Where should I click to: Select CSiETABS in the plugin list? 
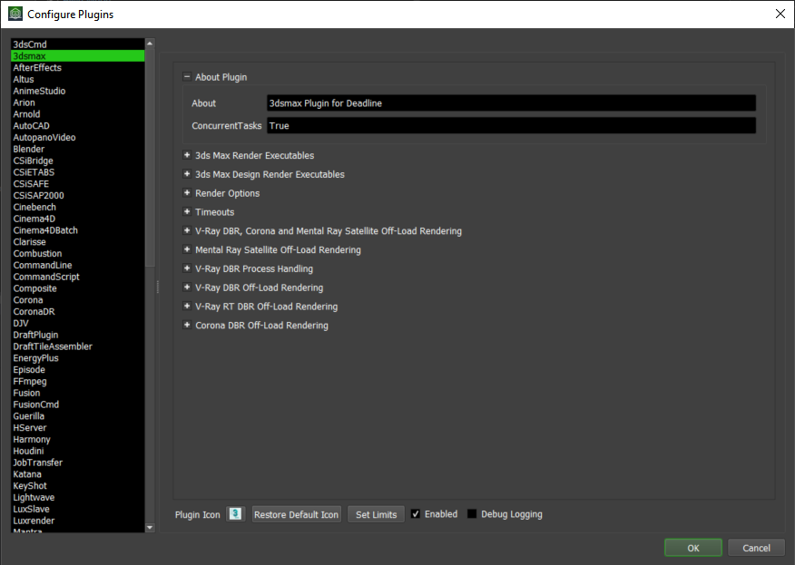tap(77, 172)
